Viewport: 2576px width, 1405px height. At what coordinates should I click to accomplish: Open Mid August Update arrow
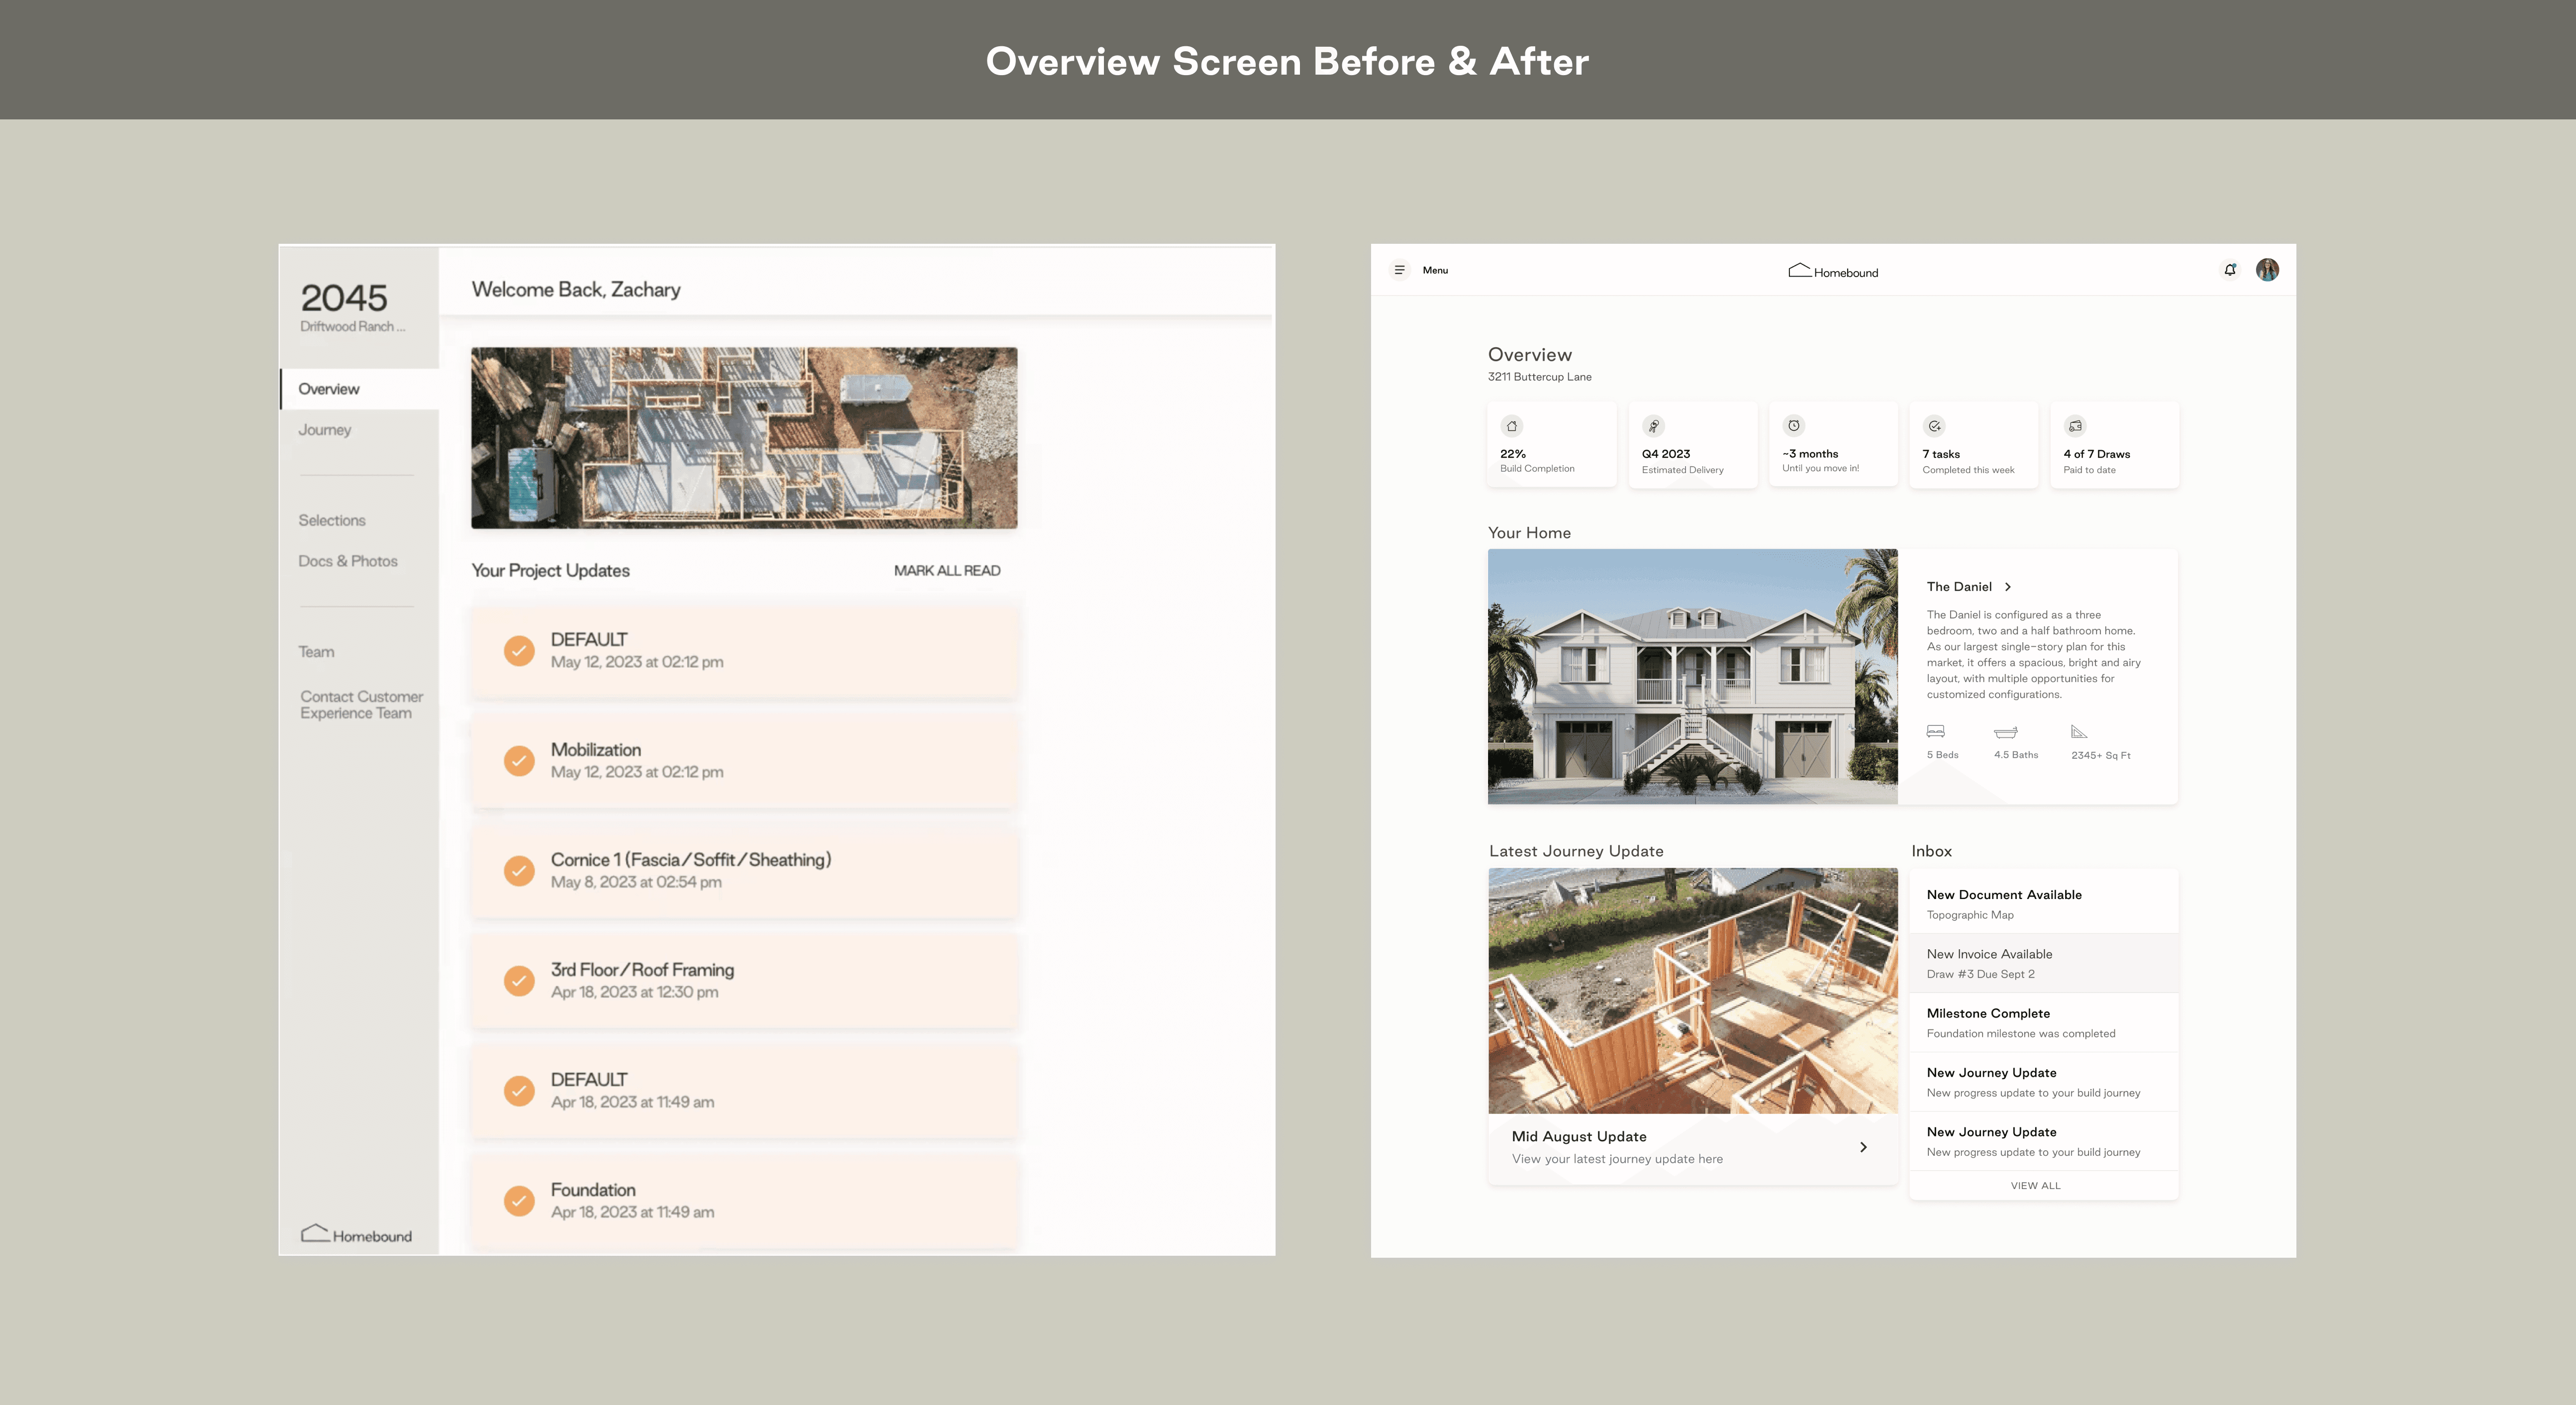click(x=1863, y=1147)
